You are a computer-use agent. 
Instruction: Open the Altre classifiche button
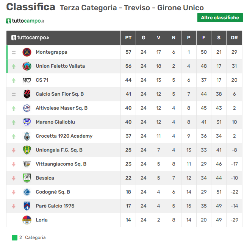tap(220, 18)
